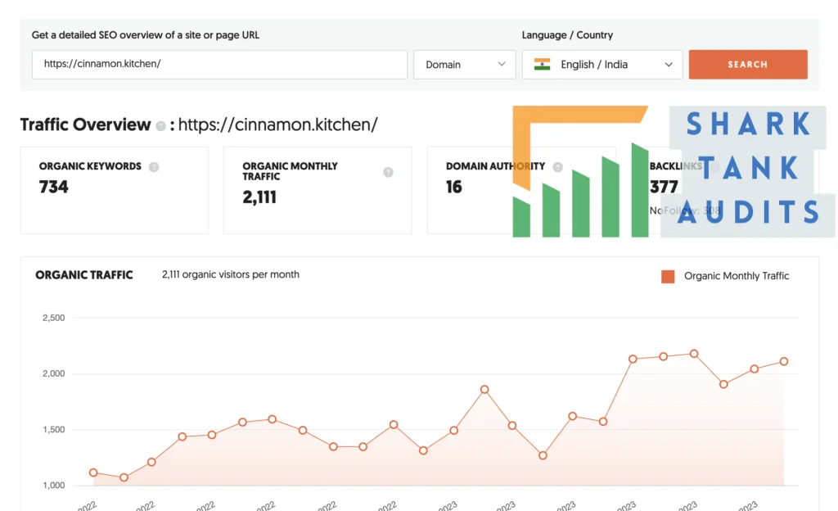This screenshot has height=511, width=838.
Task: Click the Language / Country label
Action: [567, 35]
